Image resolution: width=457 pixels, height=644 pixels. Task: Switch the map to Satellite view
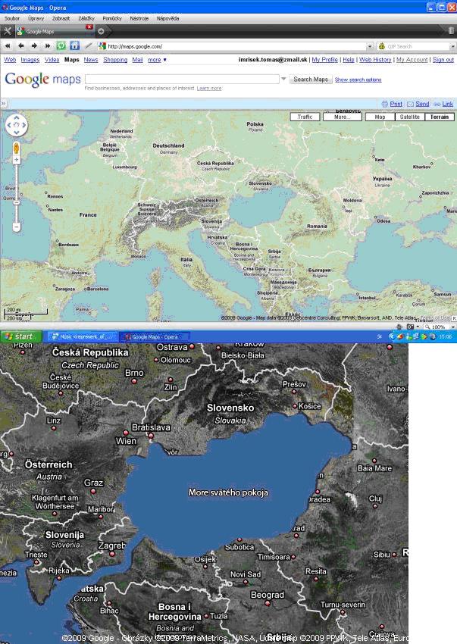coord(409,117)
